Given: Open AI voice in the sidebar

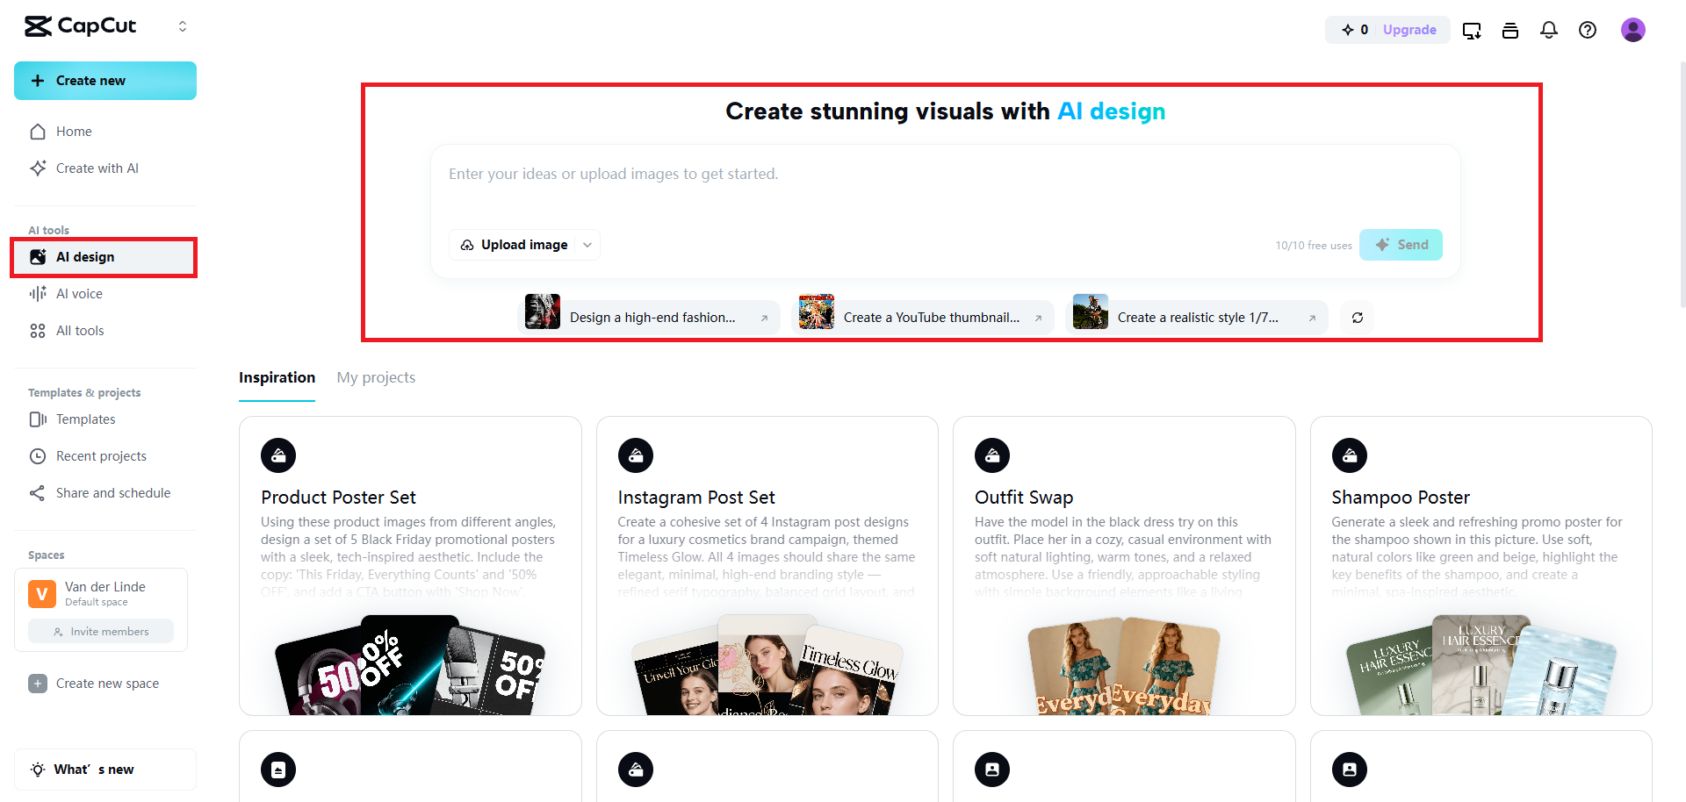Looking at the screenshot, I should [x=79, y=294].
